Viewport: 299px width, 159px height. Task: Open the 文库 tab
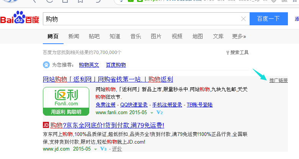(218, 36)
